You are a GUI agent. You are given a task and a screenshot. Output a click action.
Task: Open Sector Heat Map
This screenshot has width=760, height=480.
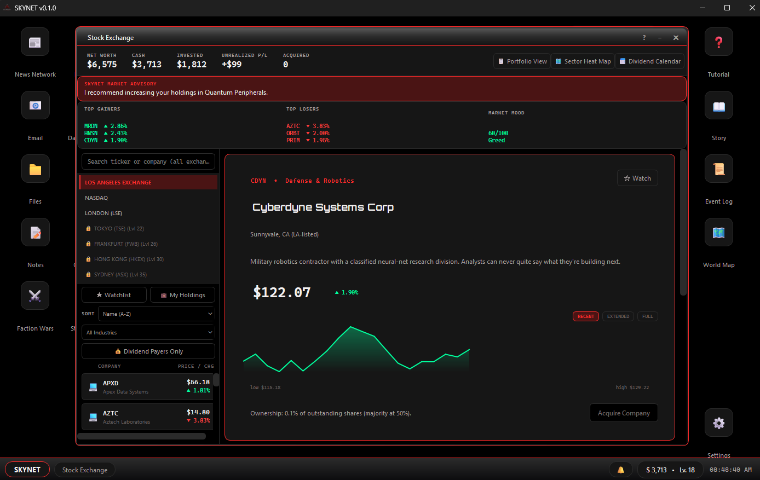click(583, 61)
